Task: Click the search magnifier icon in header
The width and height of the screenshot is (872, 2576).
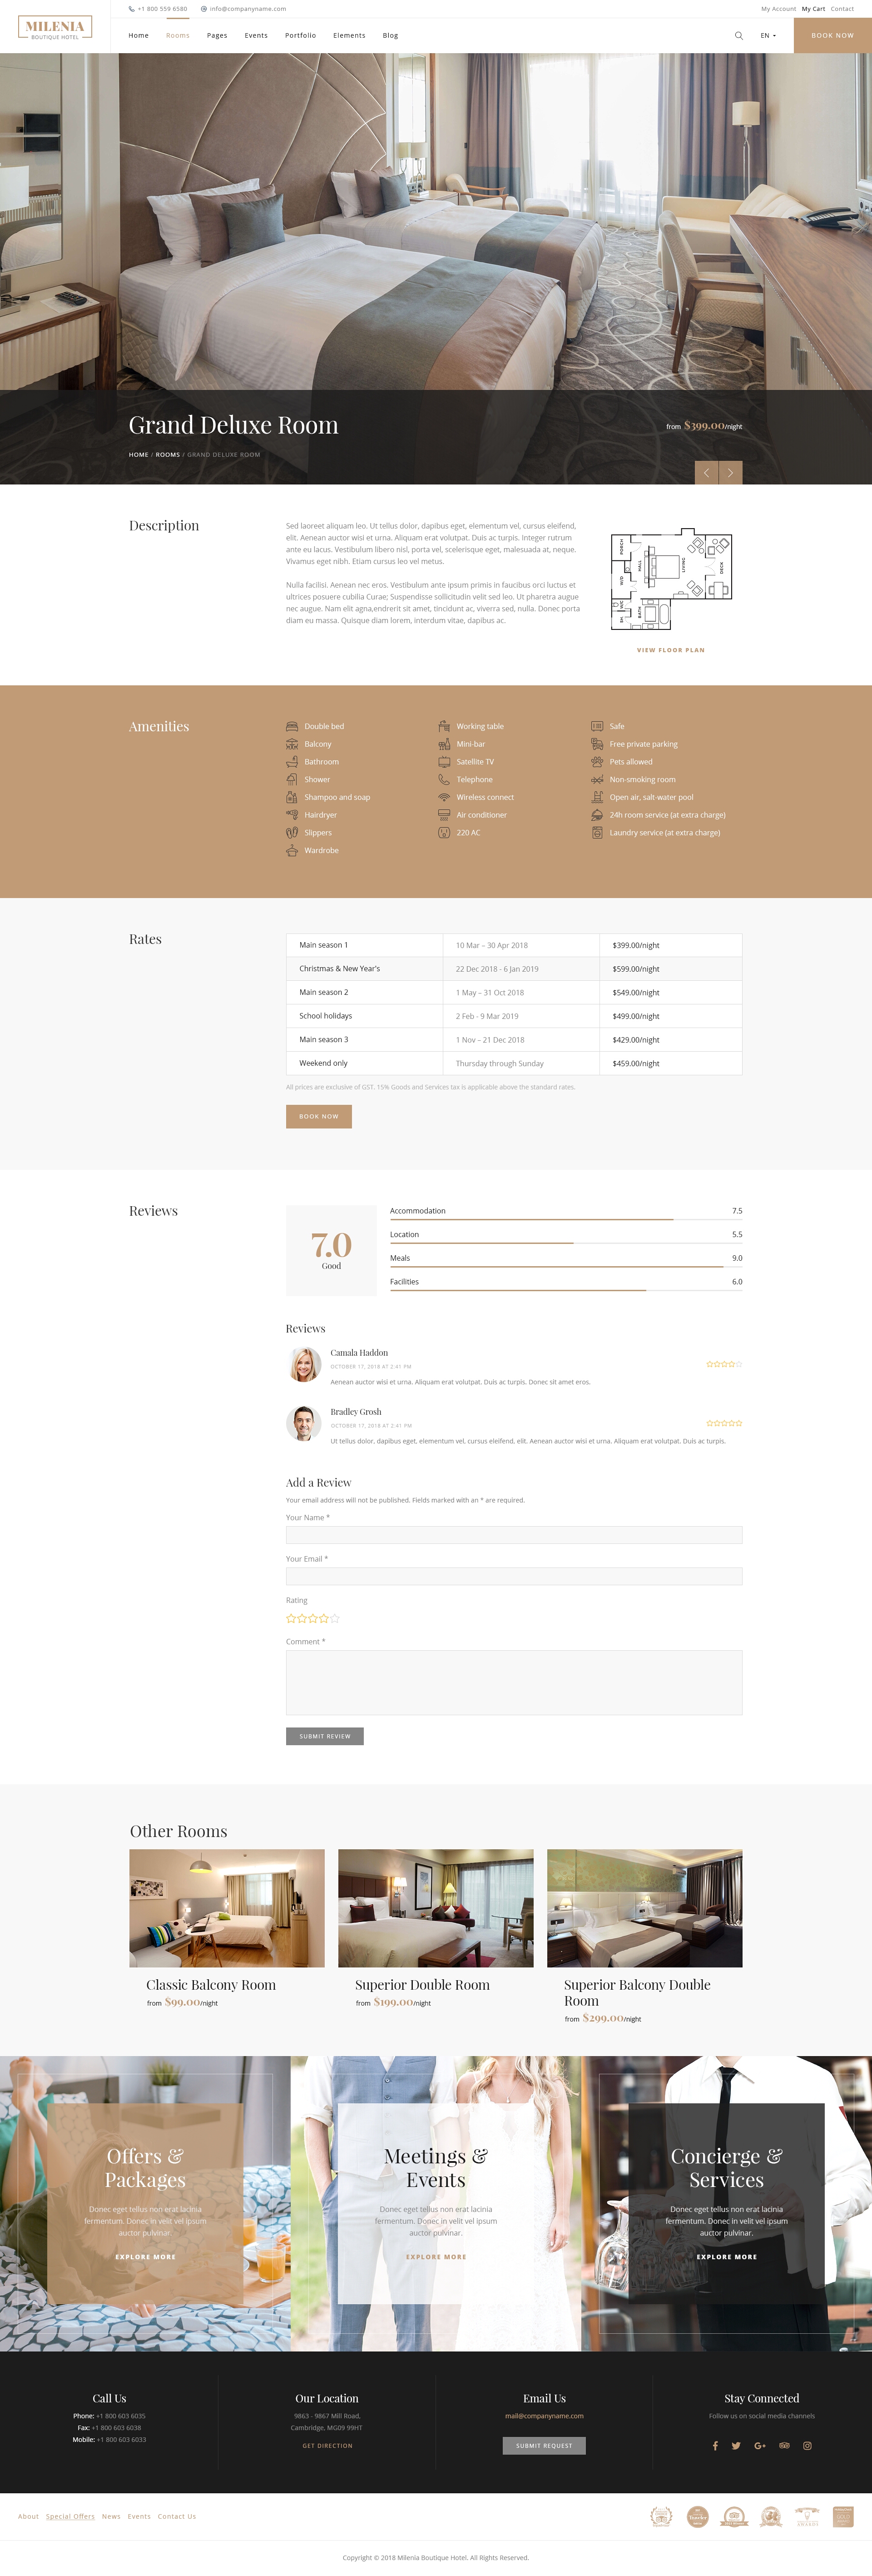Action: 738,35
